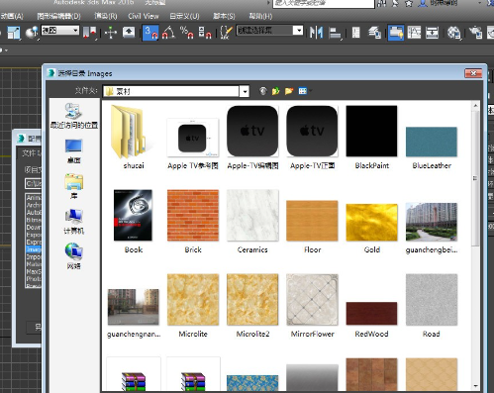Click the Use Pivot Point Center icon

(89, 33)
